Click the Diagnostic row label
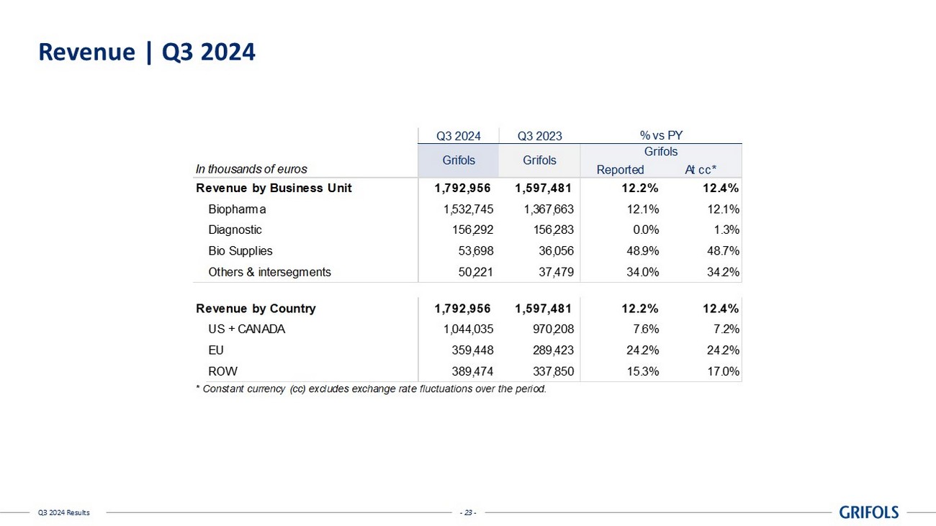Viewport: 936px width, 526px height. (235, 230)
